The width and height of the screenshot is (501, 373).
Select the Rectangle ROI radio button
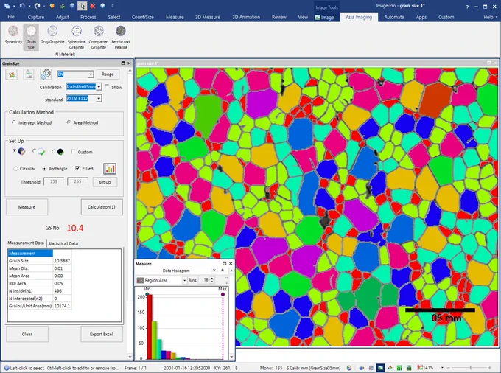click(44, 169)
